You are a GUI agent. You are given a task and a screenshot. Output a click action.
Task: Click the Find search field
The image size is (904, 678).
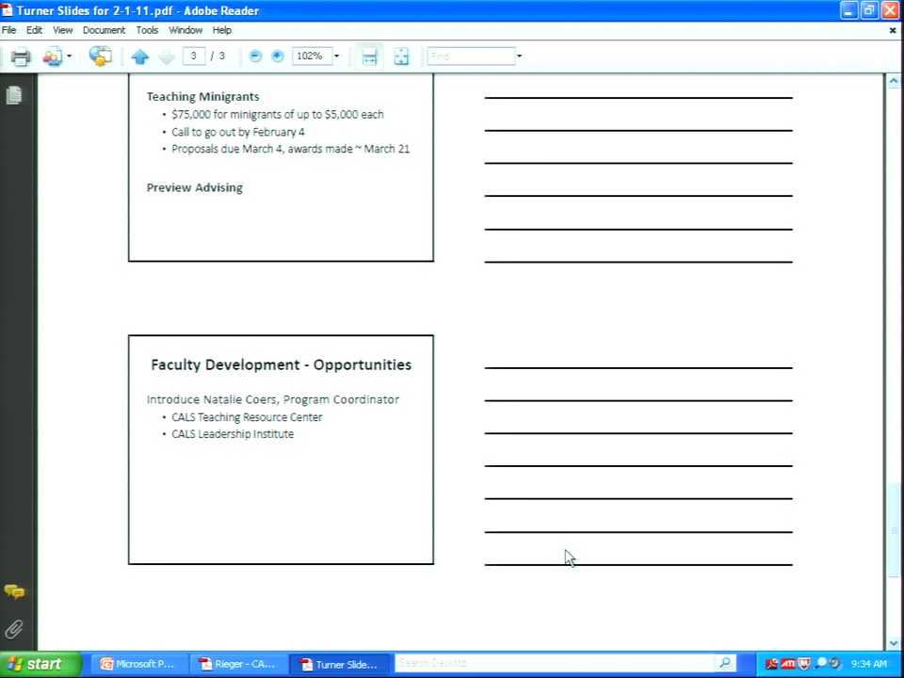tap(471, 56)
